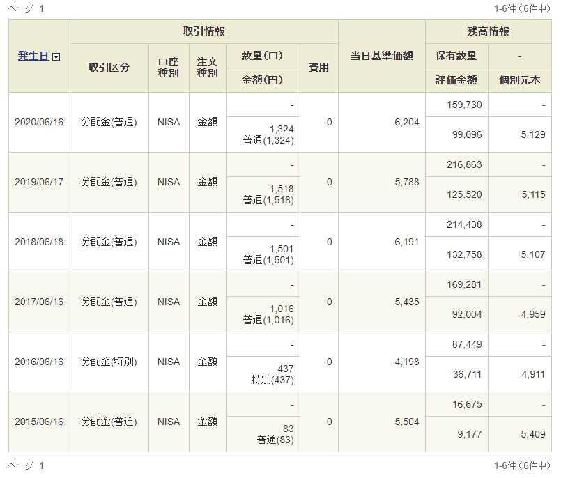Screen dimensions: 561x478
Task: Click the 個別元本 column header
Action: 519,80
